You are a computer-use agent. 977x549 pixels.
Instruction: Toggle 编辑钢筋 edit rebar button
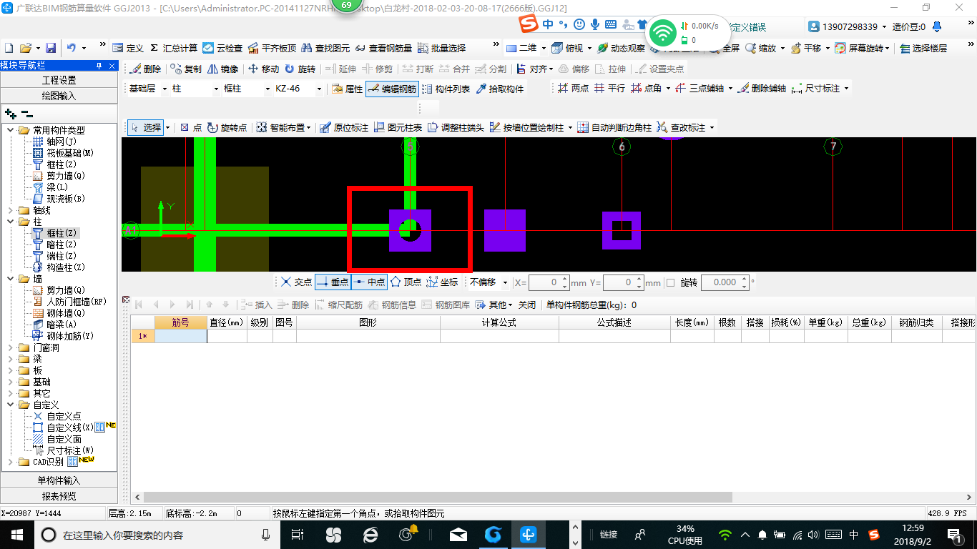point(391,89)
